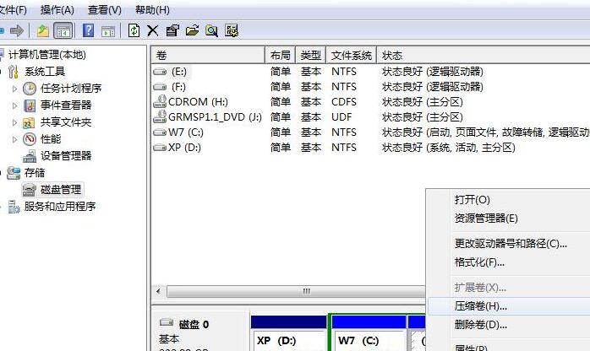This screenshot has height=351, width=590.
Task: Open the Help icon in toolbar
Action: click(x=89, y=30)
